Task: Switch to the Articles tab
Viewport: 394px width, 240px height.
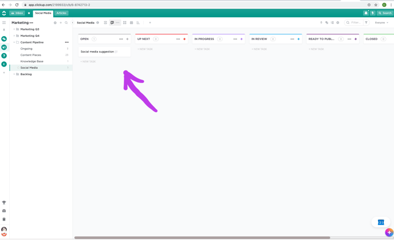Action: click(61, 13)
